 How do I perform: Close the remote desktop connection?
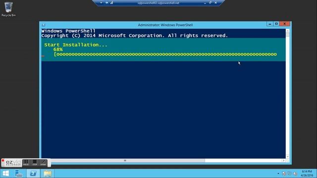coord(216,3)
